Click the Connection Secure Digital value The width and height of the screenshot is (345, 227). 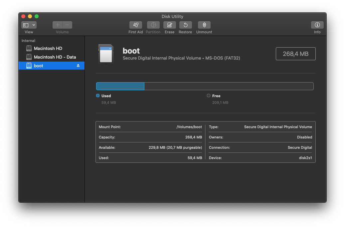tap(300, 147)
